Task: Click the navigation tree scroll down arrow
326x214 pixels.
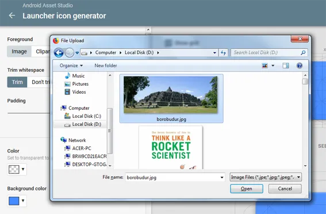Action: click(110, 166)
